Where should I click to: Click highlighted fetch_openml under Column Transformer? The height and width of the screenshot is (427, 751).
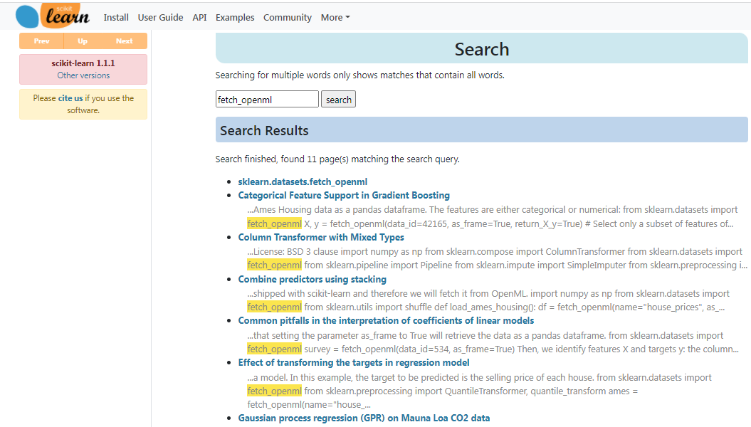pyautogui.click(x=275, y=265)
